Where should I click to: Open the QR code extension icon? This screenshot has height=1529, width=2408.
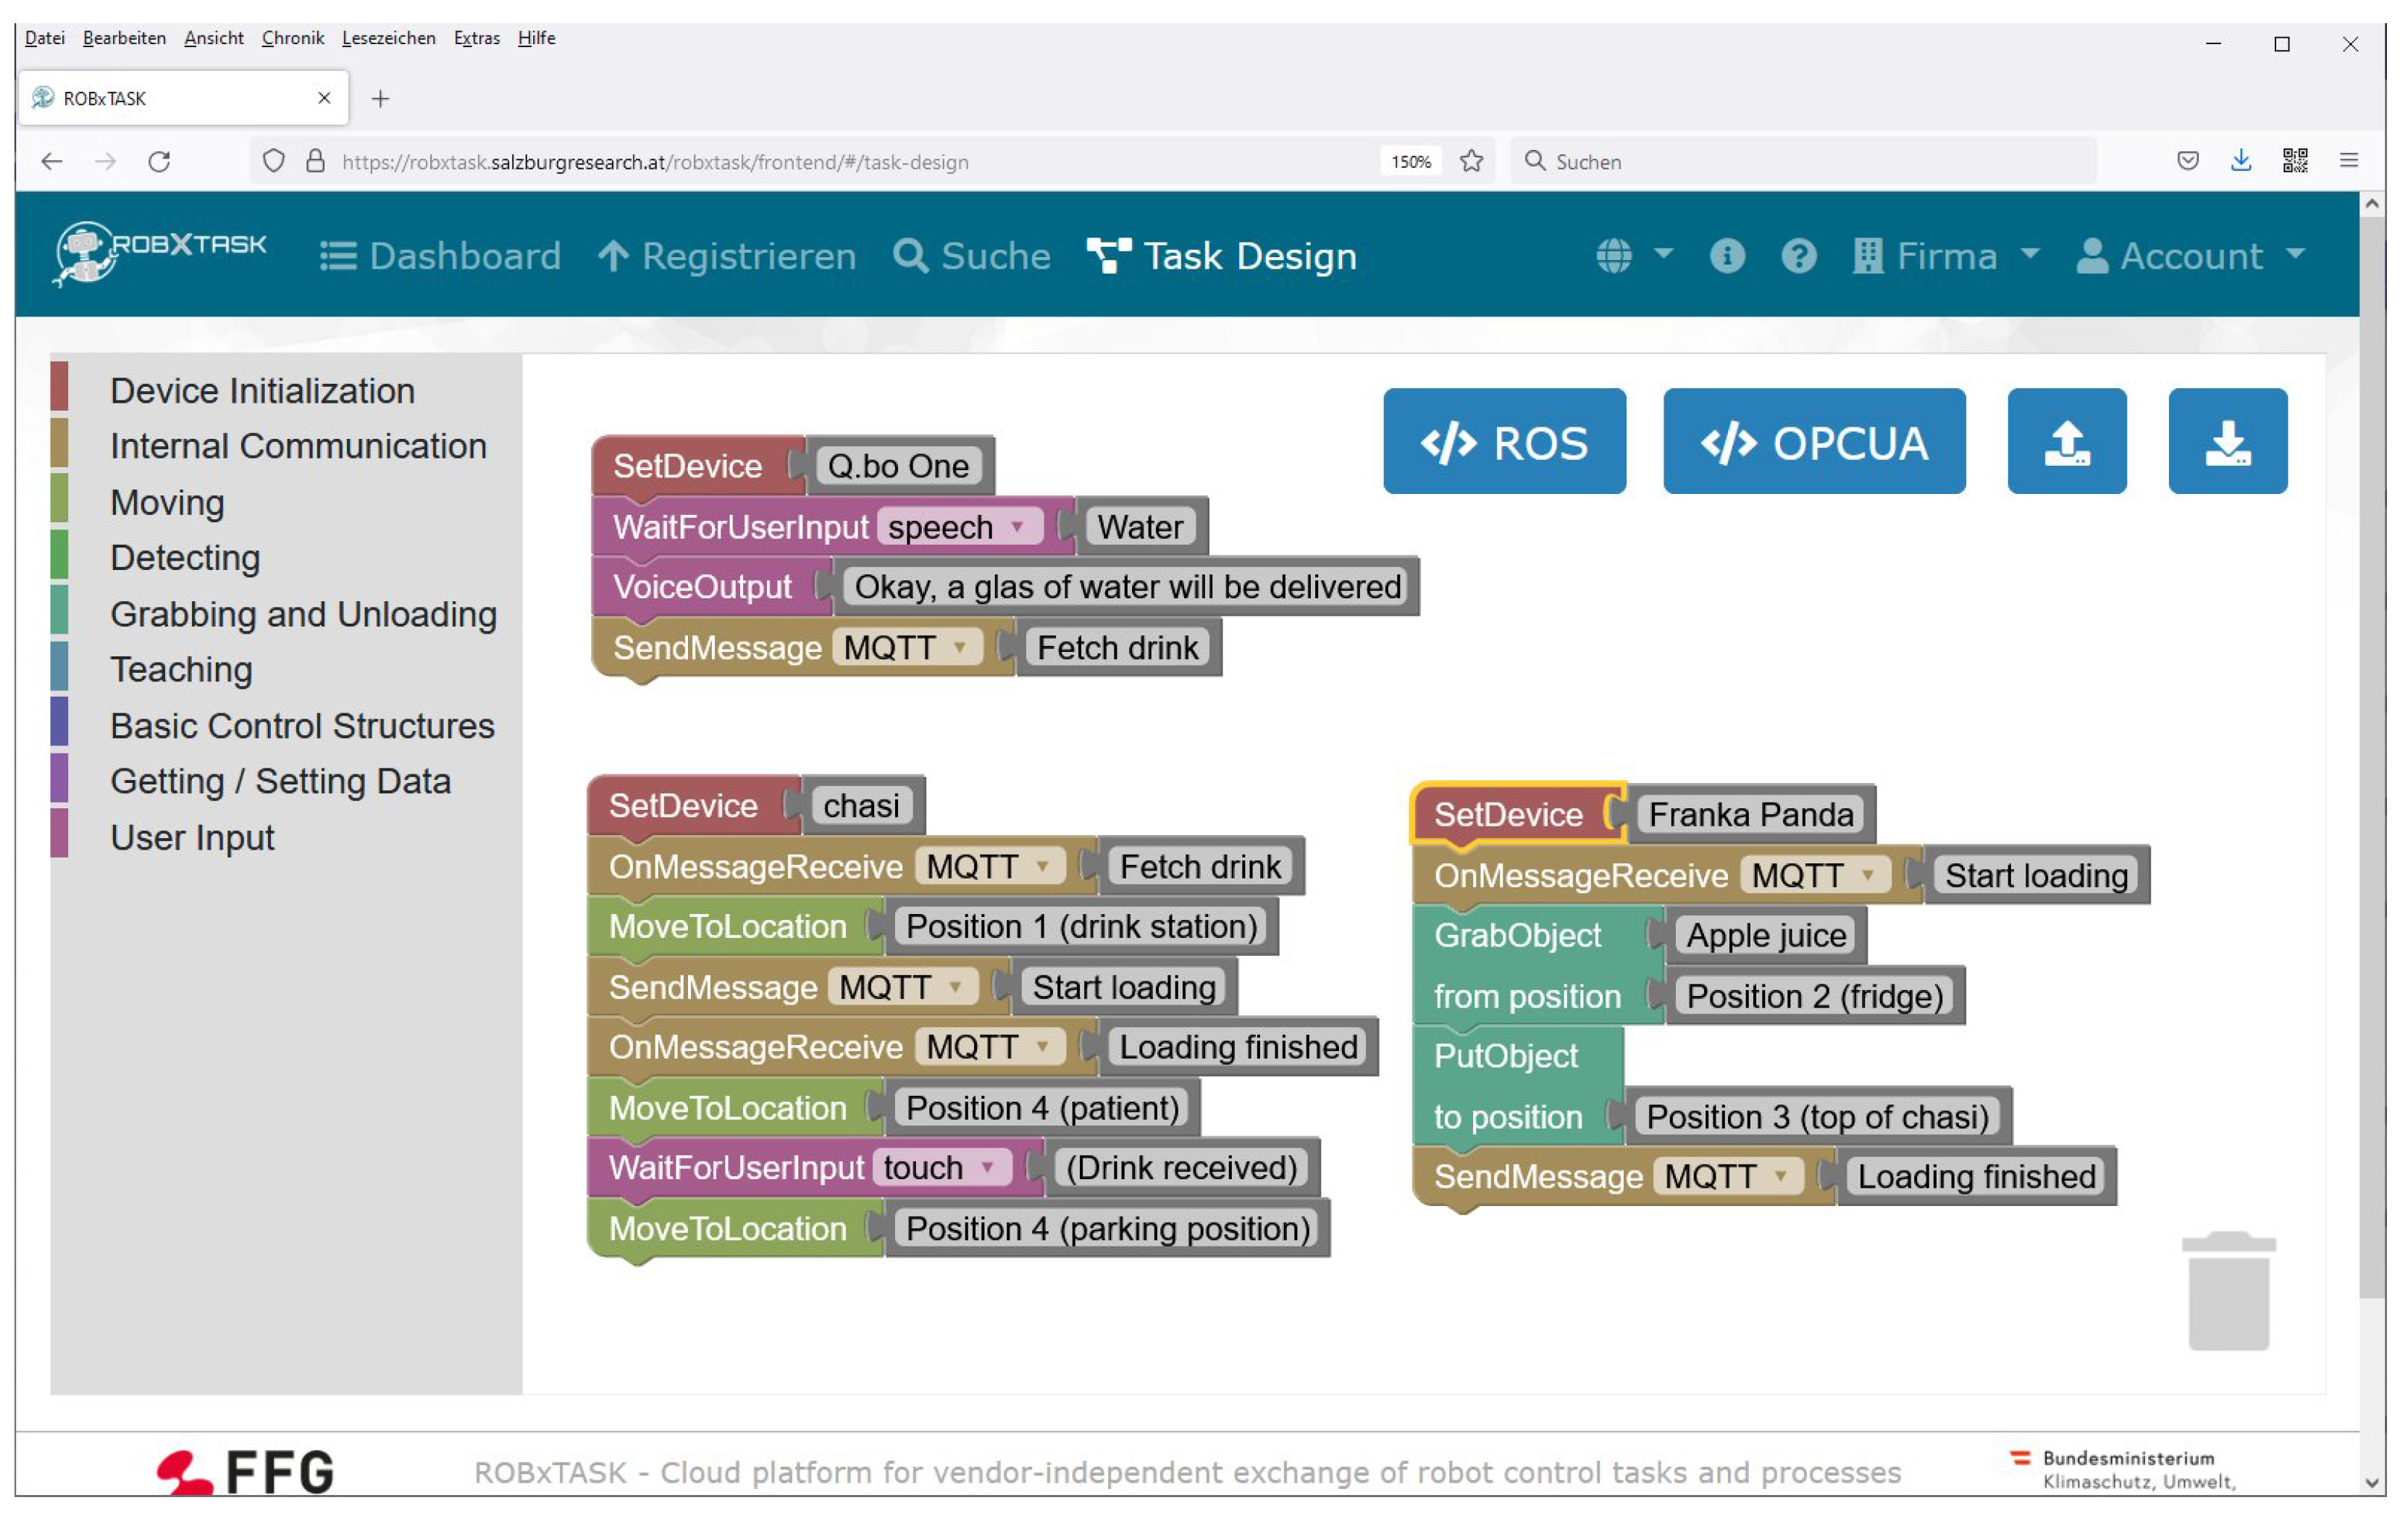click(x=2294, y=161)
